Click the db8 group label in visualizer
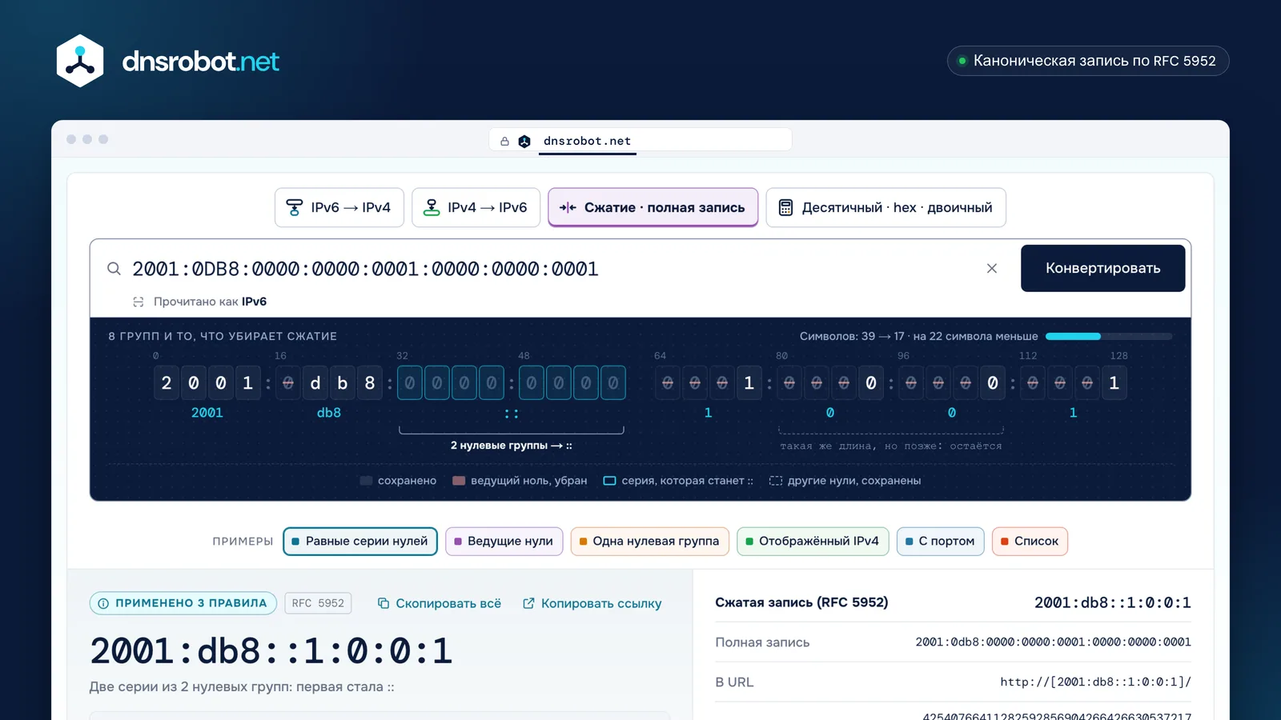The width and height of the screenshot is (1281, 720). [329, 413]
